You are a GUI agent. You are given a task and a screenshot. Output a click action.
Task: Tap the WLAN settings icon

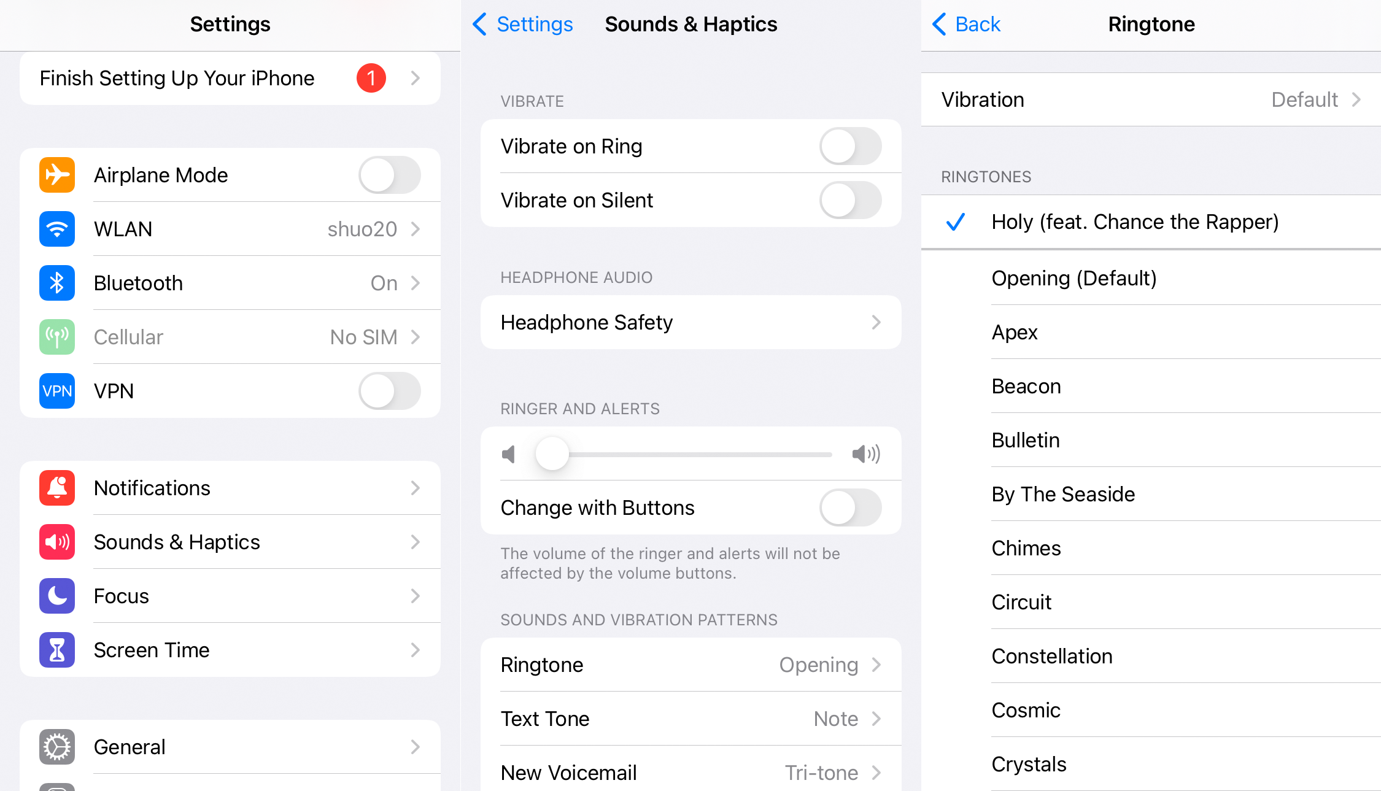pyautogui.click(x=54, y=228)
